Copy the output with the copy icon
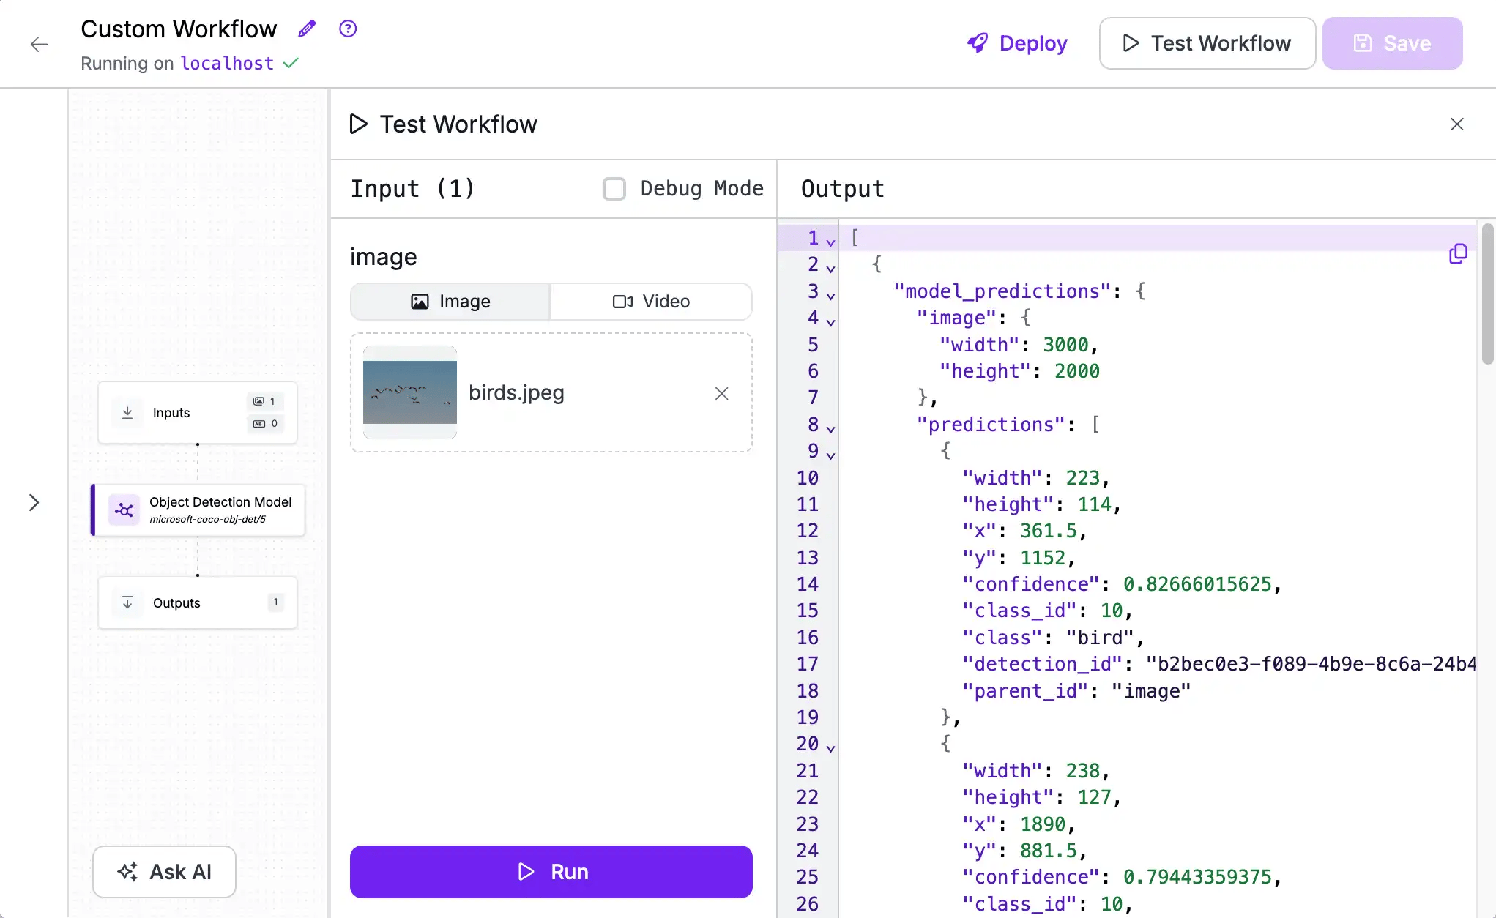Image resolution: width=1496 pixels, height=918 pixels. coord(1458,254)
